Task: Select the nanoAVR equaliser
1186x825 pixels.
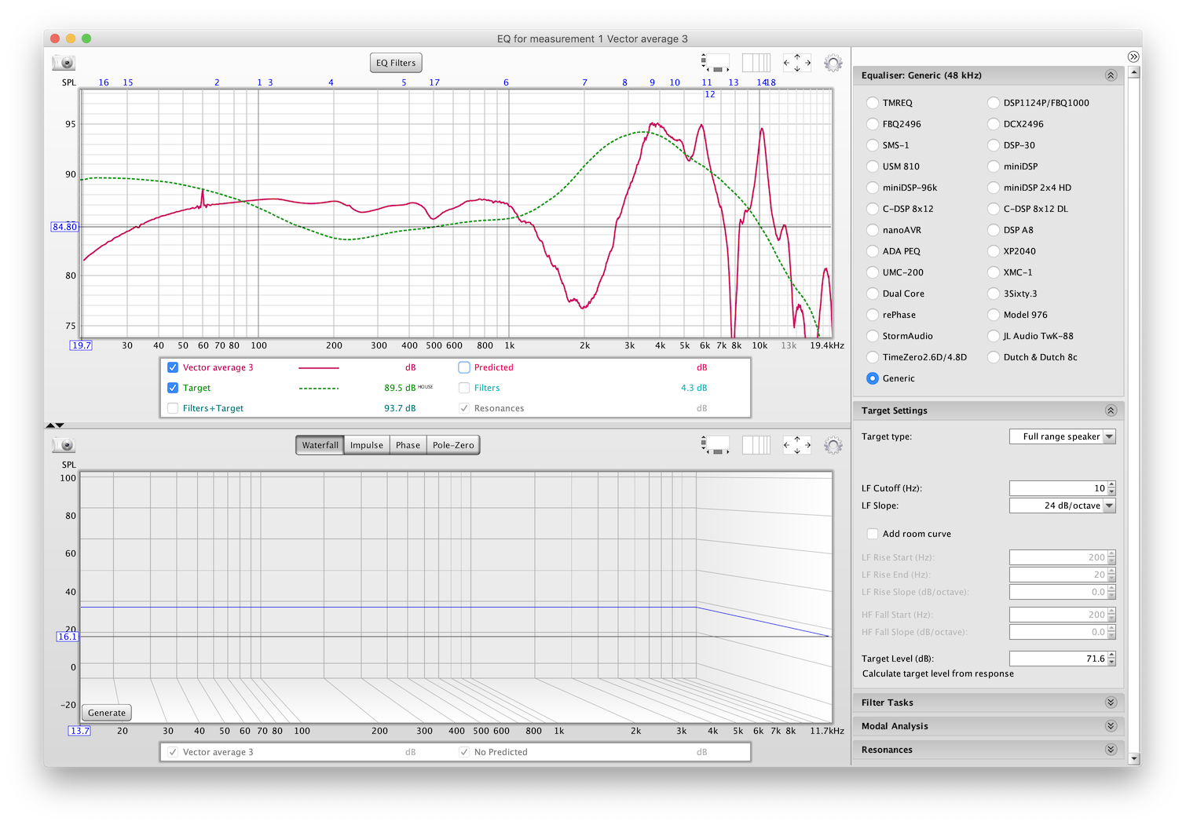Action: [873, 230]
